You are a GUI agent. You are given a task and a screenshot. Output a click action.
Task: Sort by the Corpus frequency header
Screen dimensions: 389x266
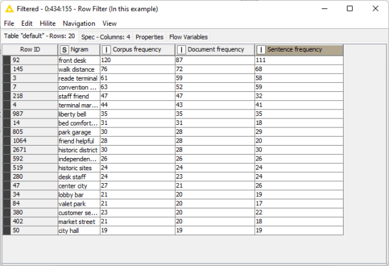click(137, 50)
